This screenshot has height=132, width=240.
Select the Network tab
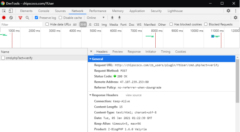click(x=77, y=11)
